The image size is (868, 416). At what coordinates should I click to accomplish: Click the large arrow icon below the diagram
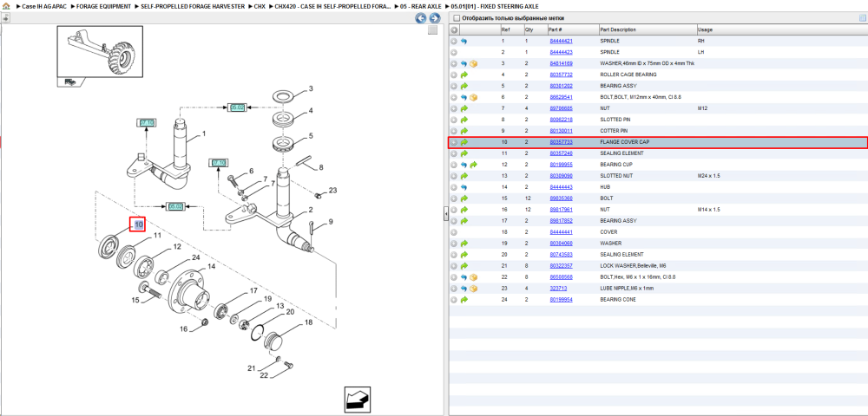tap(357, 399)
